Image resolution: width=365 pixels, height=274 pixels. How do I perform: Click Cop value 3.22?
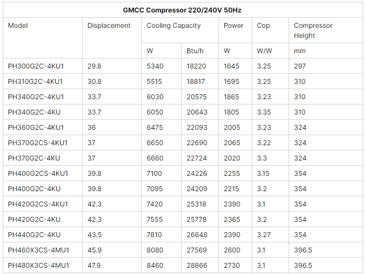(x=264, y=143)
